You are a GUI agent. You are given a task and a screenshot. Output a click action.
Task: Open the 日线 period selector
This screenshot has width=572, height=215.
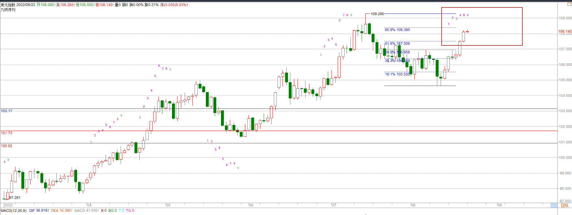click(x=564, y=205)
